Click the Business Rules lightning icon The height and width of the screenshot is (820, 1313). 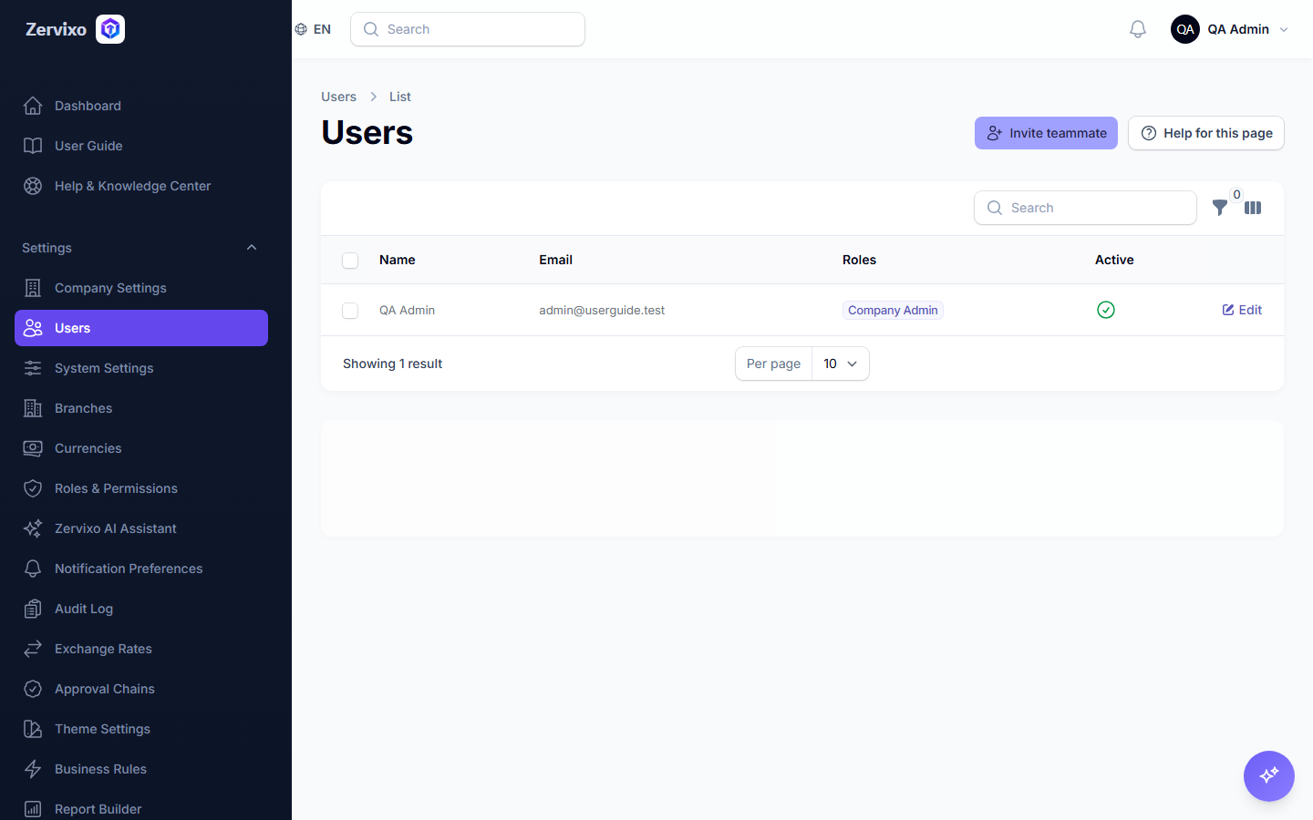coord(33,769)
